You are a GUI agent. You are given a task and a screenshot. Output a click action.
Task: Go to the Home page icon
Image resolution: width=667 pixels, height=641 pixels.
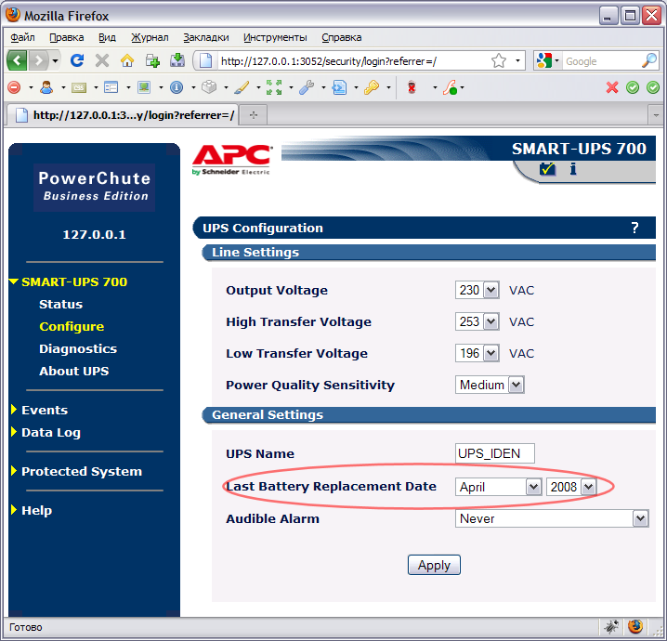127,60
